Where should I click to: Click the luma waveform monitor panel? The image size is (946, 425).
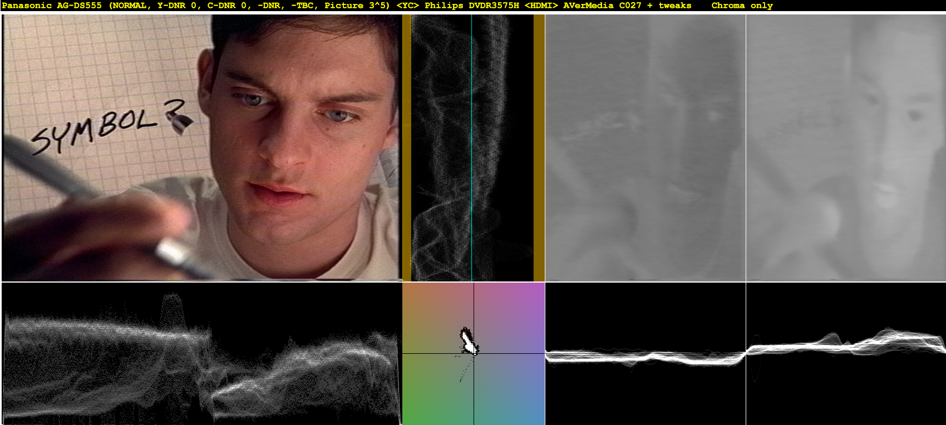(x=201, y=354)
